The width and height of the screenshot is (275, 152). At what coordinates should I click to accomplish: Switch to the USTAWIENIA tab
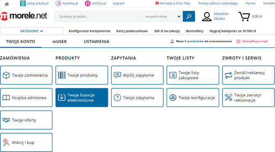coord(96,42)
